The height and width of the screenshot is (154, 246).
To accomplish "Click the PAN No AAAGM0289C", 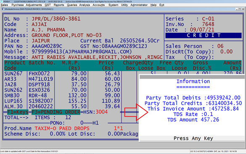I will [47, 46].
